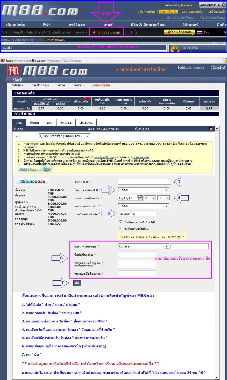227x380 pixels.
Task: Click the โอนเงินด่วน button
Action: 32,181
